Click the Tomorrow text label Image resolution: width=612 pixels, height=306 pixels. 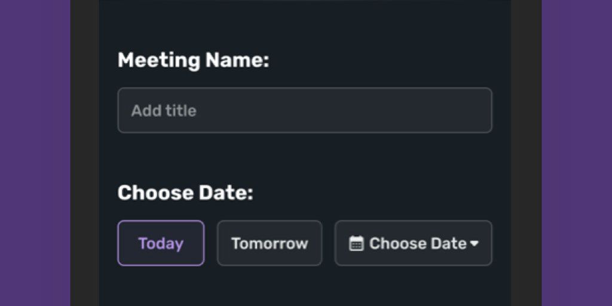[270, 243]
